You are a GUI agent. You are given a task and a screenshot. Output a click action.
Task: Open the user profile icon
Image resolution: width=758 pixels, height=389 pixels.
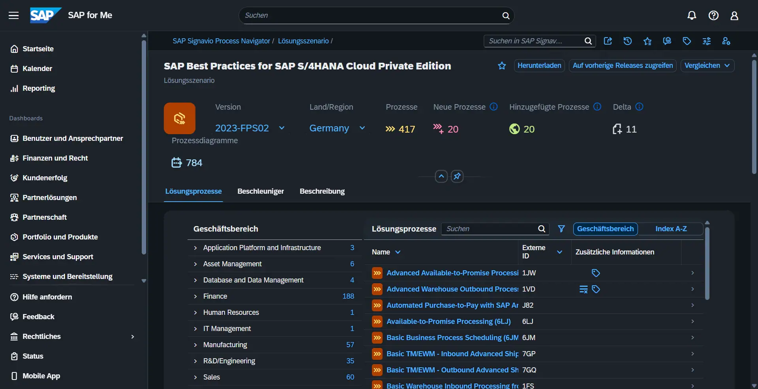tap(734, 15)
